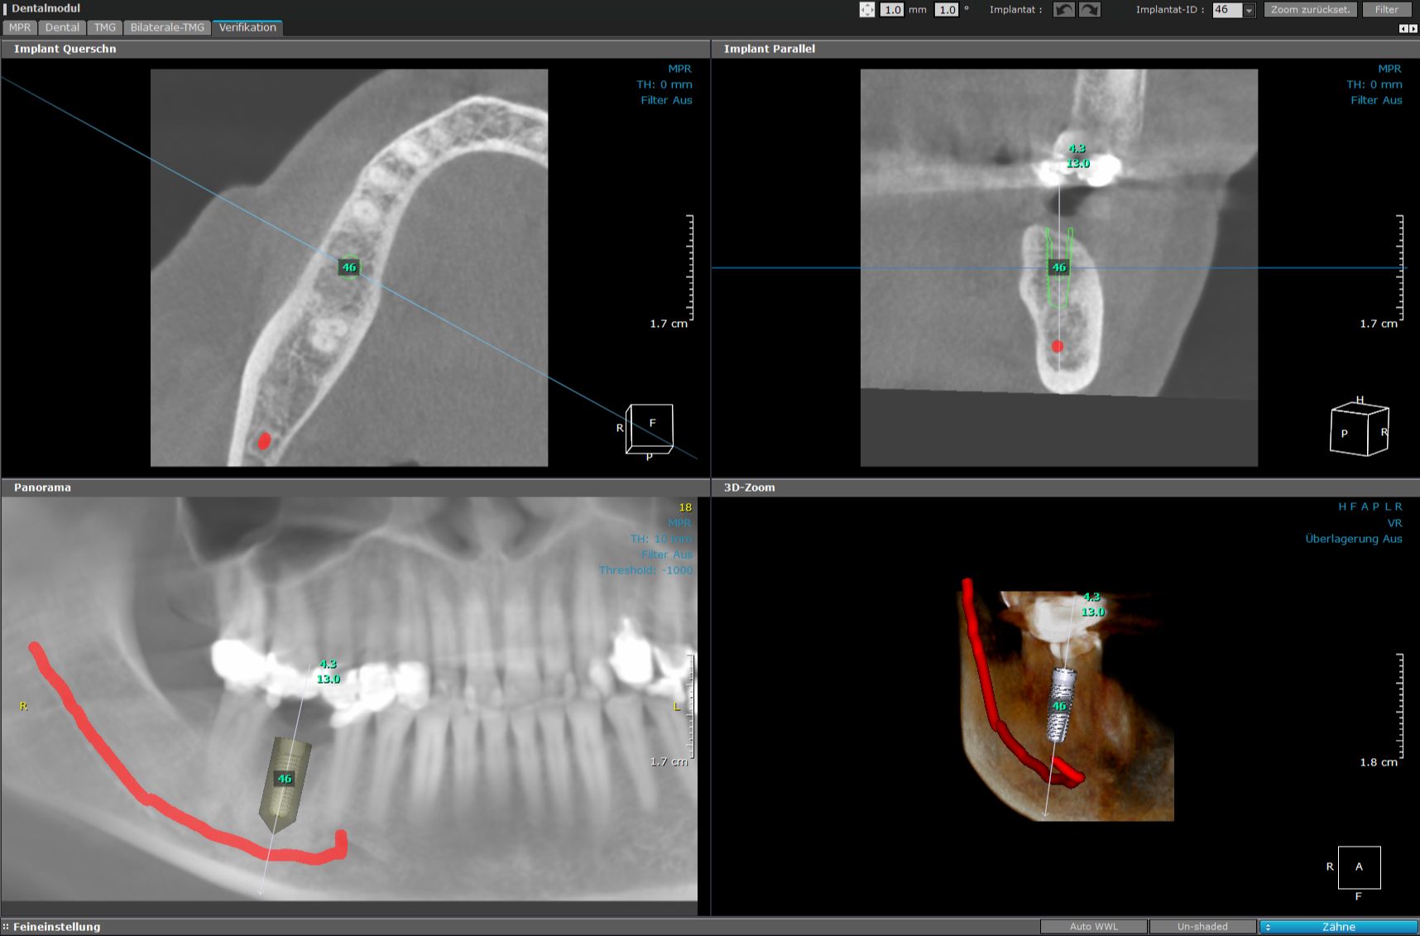Viewport: 1420px width, 936px height.
Task: Toggle Filter Aus in Implant Parallel view
Action: (x=1375, y=100)
